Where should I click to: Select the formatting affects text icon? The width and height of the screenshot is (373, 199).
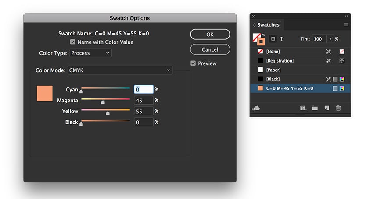[x=282, y=39]
